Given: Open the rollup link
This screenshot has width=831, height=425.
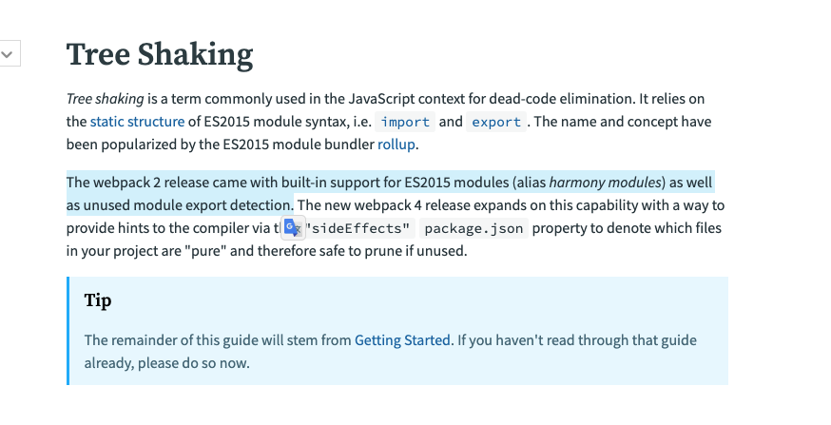Looking at the screenshot, I should click(x=396, y=145).
